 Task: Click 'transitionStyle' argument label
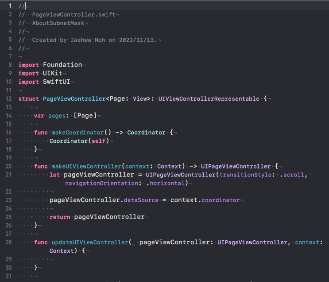pyautogui.click(x=245, y=175)
